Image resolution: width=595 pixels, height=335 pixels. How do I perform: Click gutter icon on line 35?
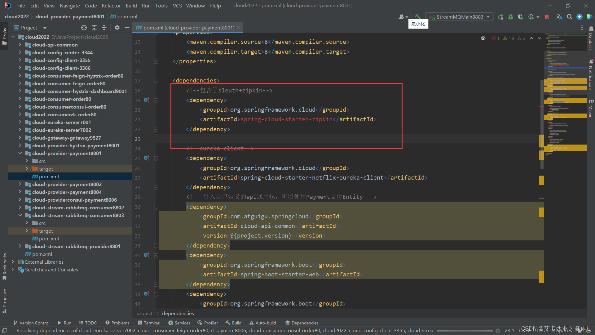point(147,255)
